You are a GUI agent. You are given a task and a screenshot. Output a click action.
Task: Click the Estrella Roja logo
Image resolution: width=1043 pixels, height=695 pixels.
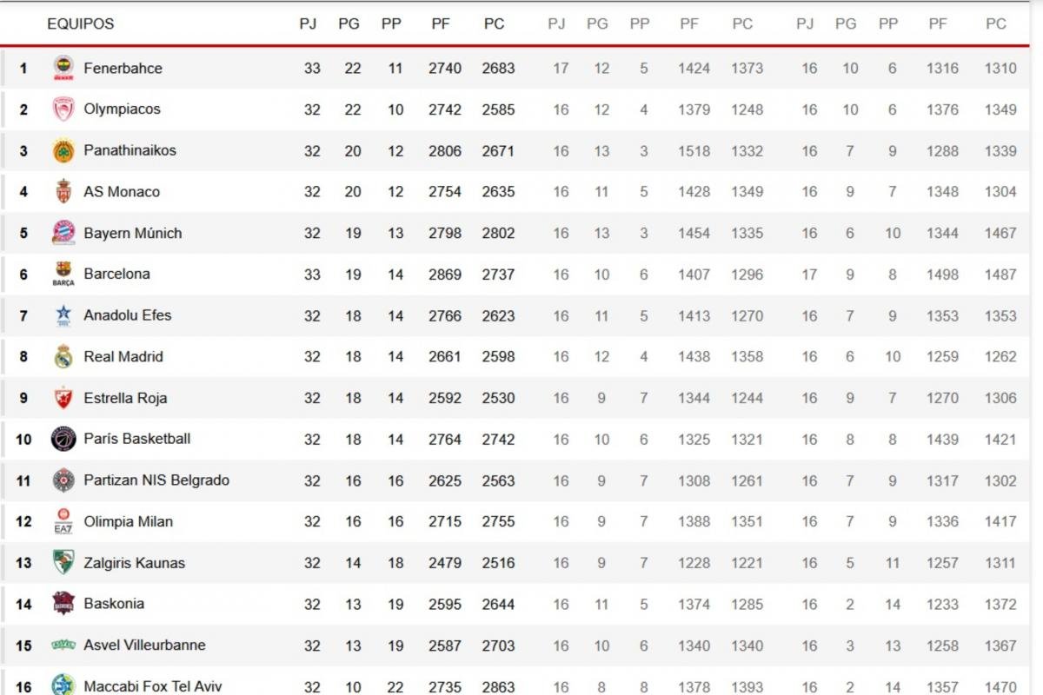click(63, 398)
